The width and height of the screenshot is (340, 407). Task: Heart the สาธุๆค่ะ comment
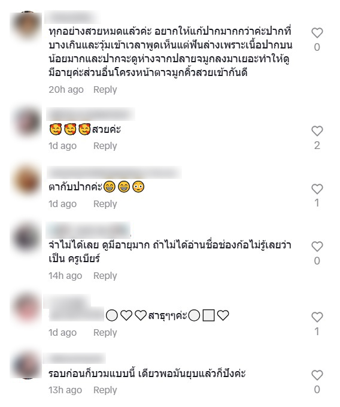coord(317,317)
